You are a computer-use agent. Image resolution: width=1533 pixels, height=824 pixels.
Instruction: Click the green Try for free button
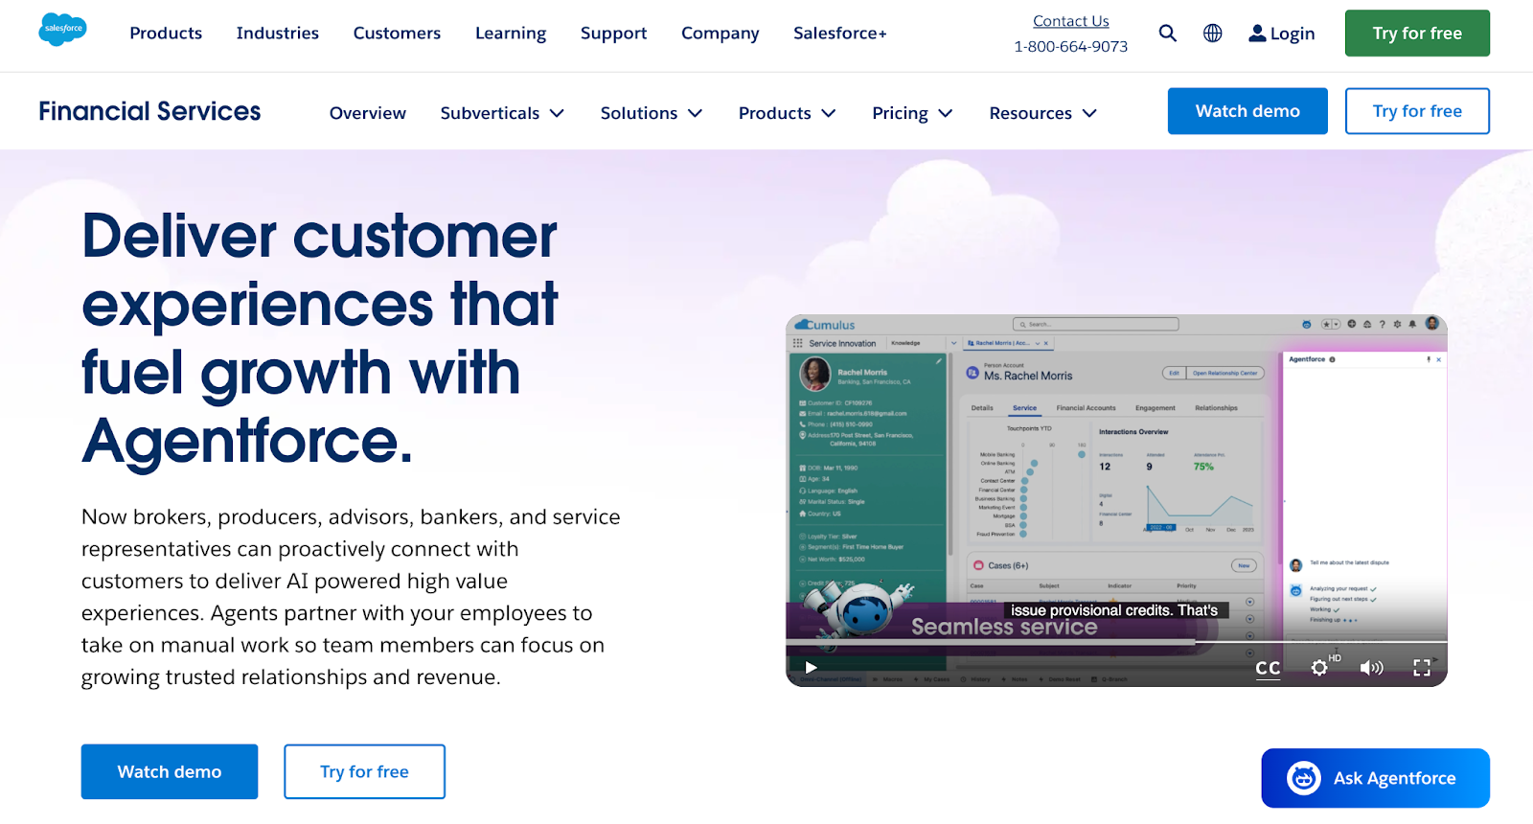pos(1417,33)
